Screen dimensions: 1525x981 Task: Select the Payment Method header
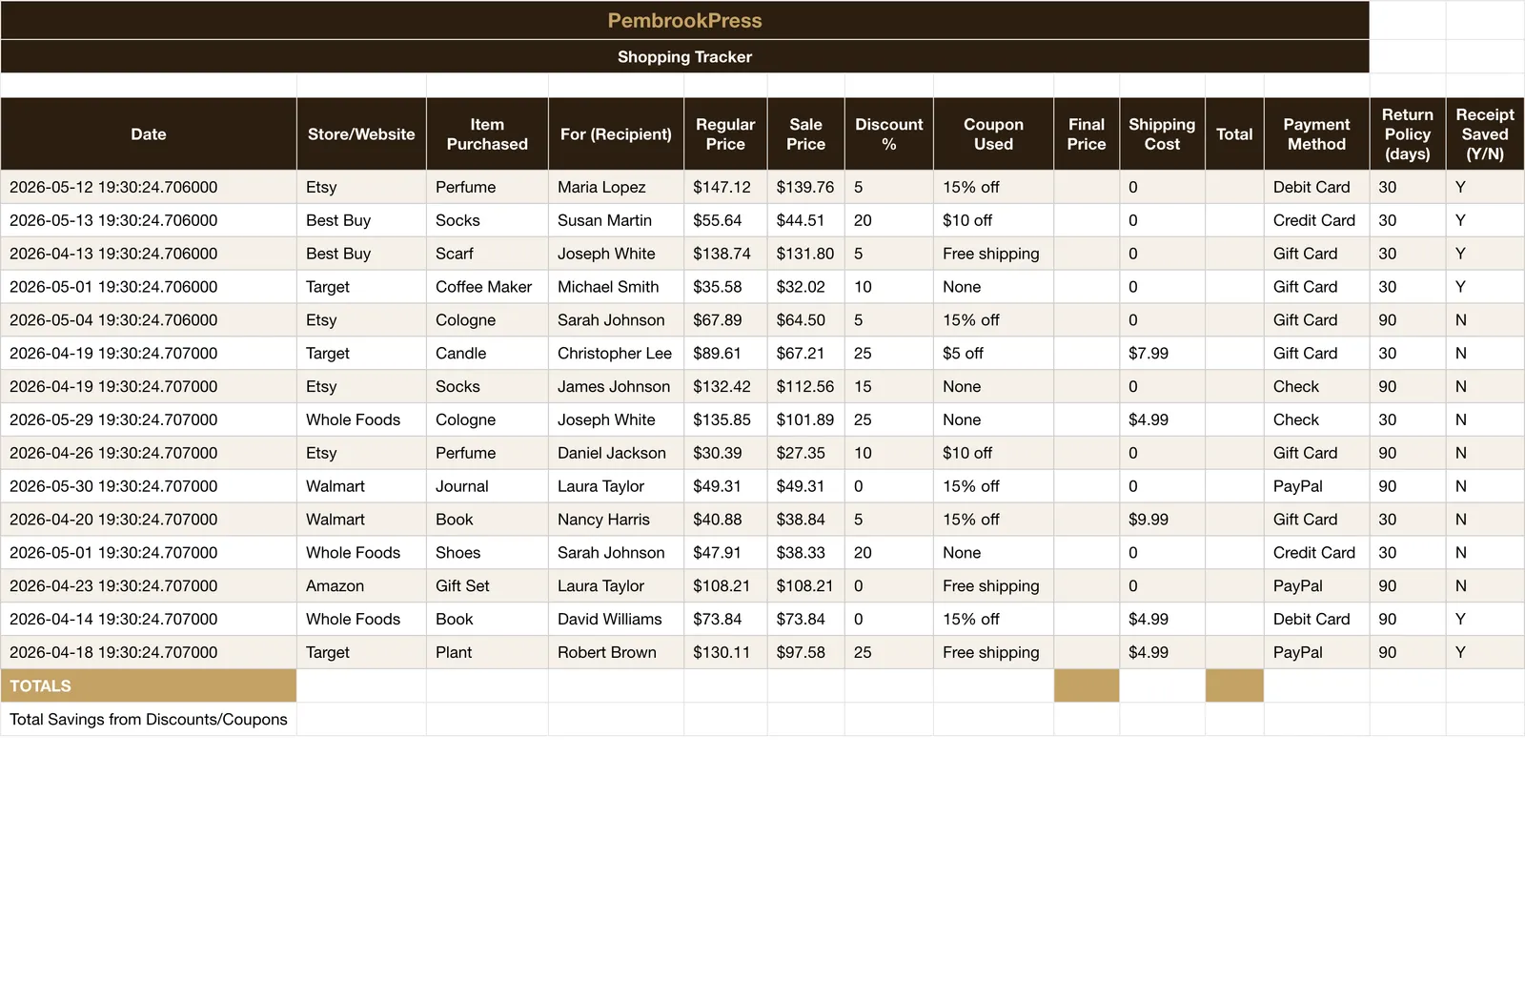click(x=1316, y=134)
